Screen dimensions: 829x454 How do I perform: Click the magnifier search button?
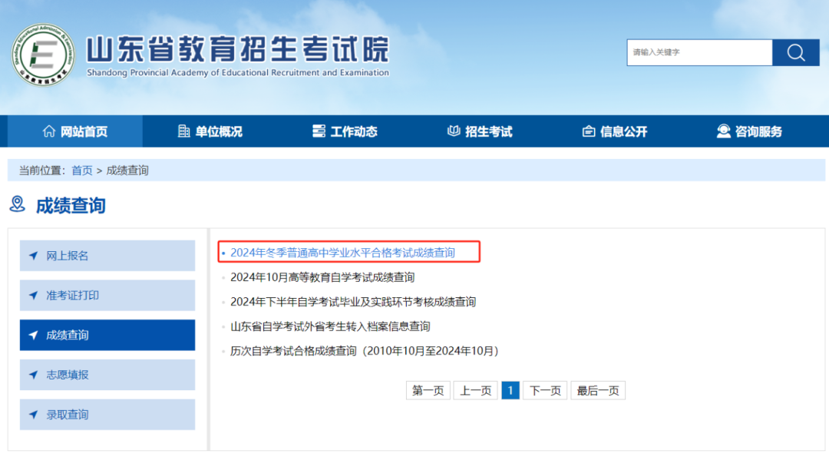[796, 52]
